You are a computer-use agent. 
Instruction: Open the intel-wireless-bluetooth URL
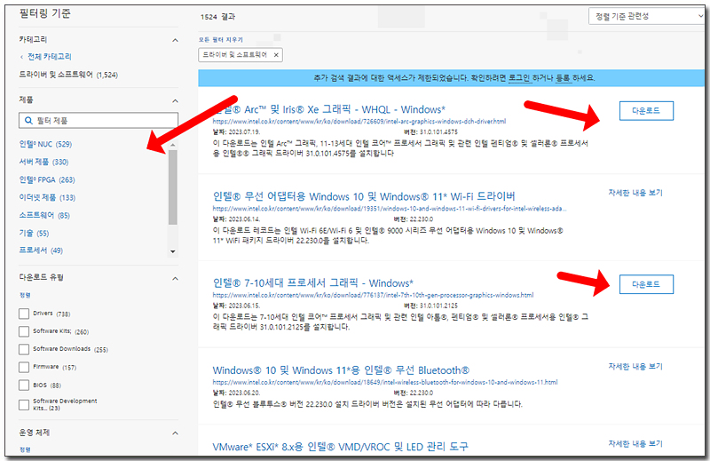click(385, 382)
